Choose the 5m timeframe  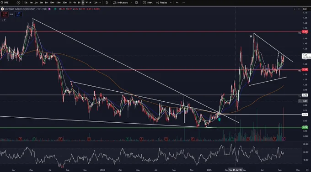[x=46, y=3]
